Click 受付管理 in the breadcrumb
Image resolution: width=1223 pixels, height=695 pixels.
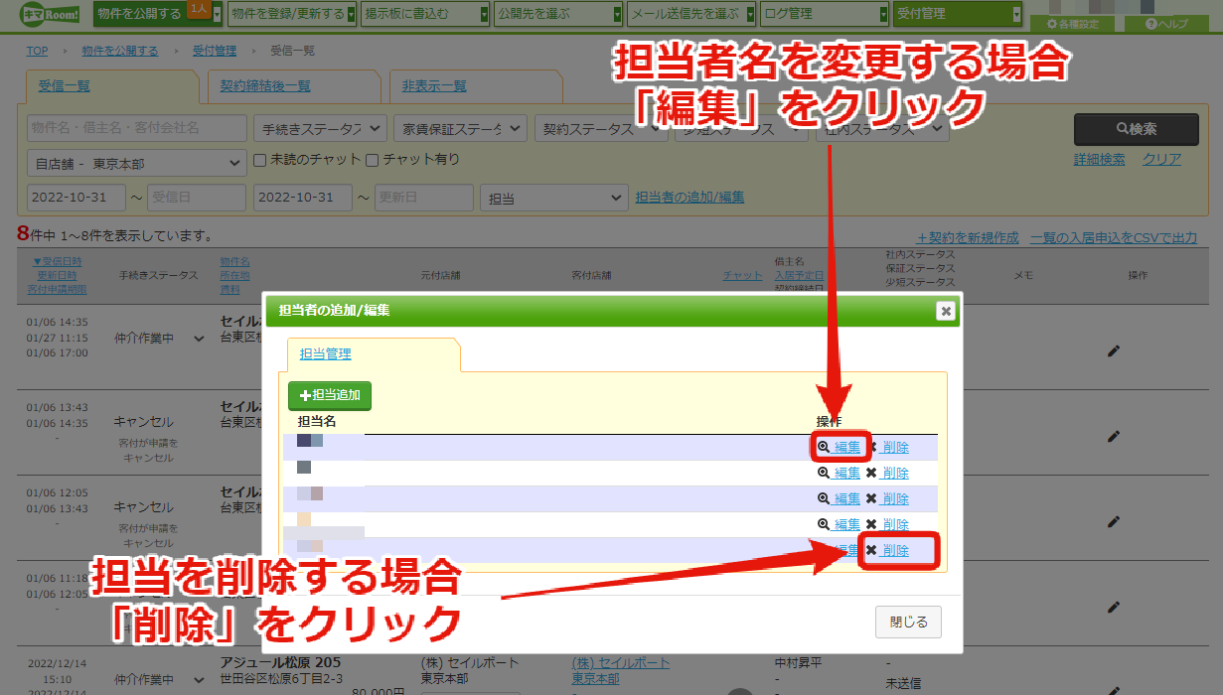coord(215,51)
